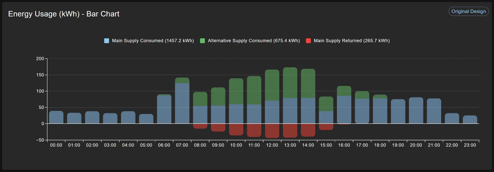Click the blue bar at 00:00
This screenshot has height=172, width=494.
[x=56, y=117]
